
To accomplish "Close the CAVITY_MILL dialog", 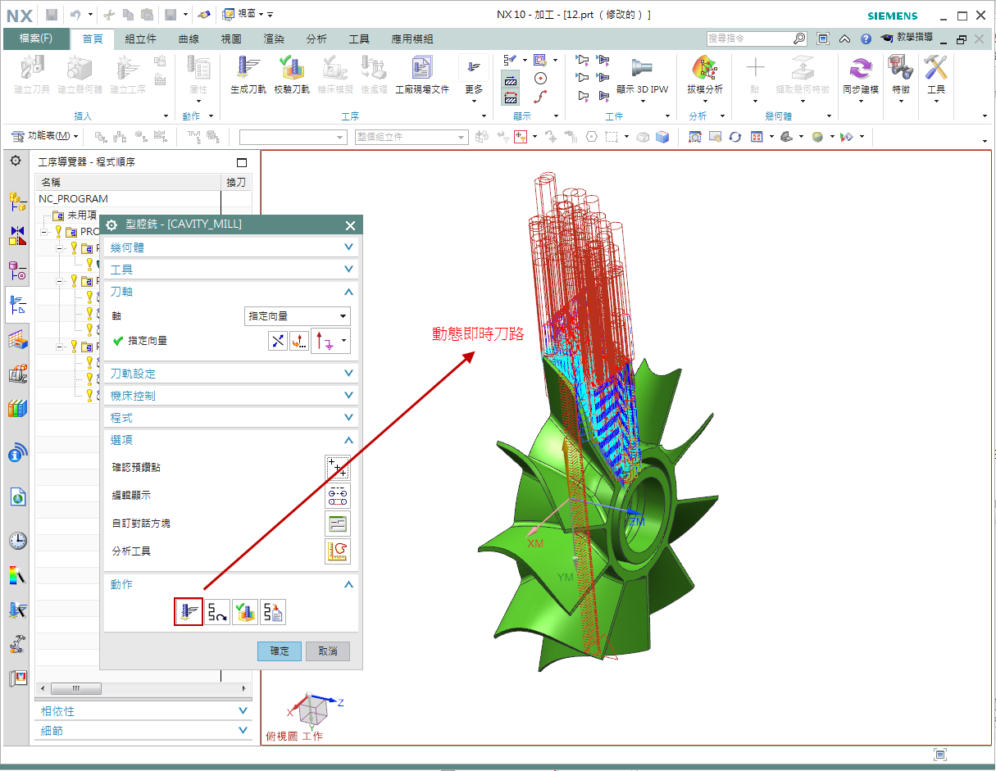I will click(350, 225).
